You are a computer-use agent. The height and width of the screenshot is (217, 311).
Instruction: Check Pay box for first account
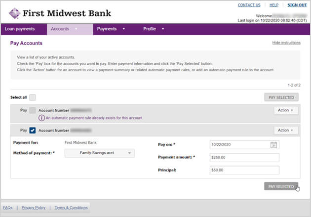point(32,110)
